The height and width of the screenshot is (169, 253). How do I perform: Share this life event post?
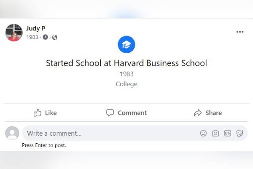pos(207,113)
